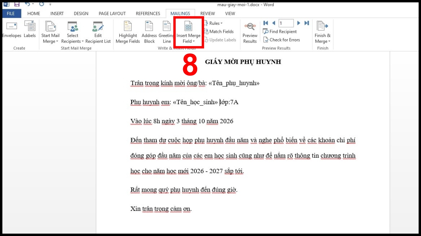This screenshot has width=421, height=236.
Task: Click Update Labels
Action: pyautogui.click(x=220, y=40)
